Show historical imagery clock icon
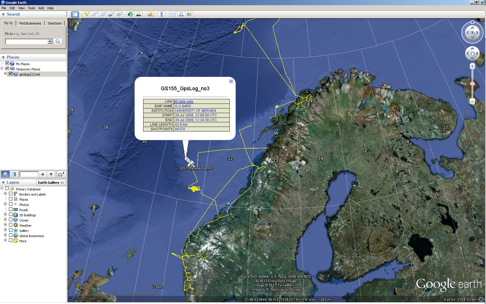486x304 pixels. pos(130,14)
